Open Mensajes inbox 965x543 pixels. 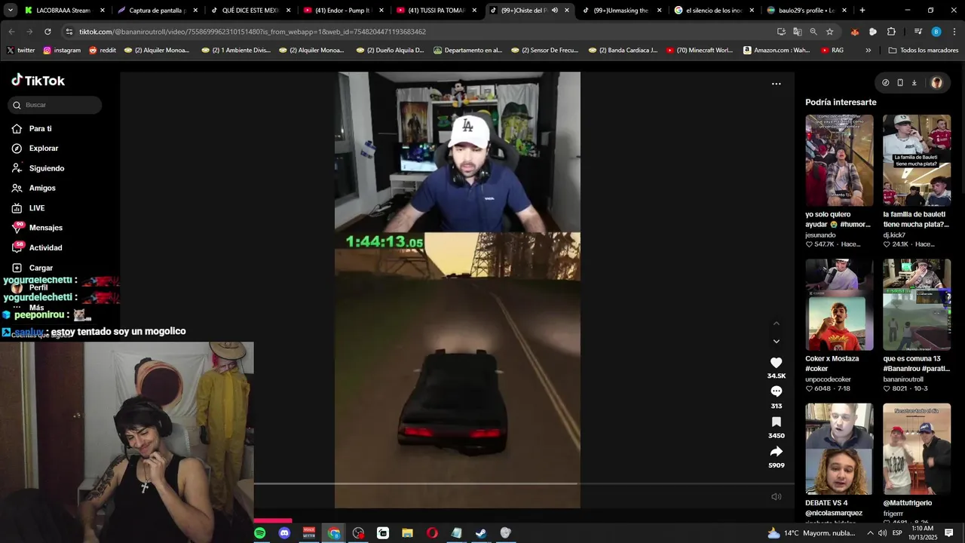pyautogui.click(x=38, y=228)
